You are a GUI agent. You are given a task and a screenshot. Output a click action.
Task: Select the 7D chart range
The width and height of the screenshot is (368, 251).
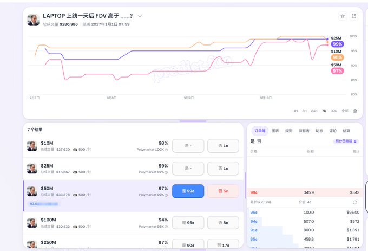point(324,111)
